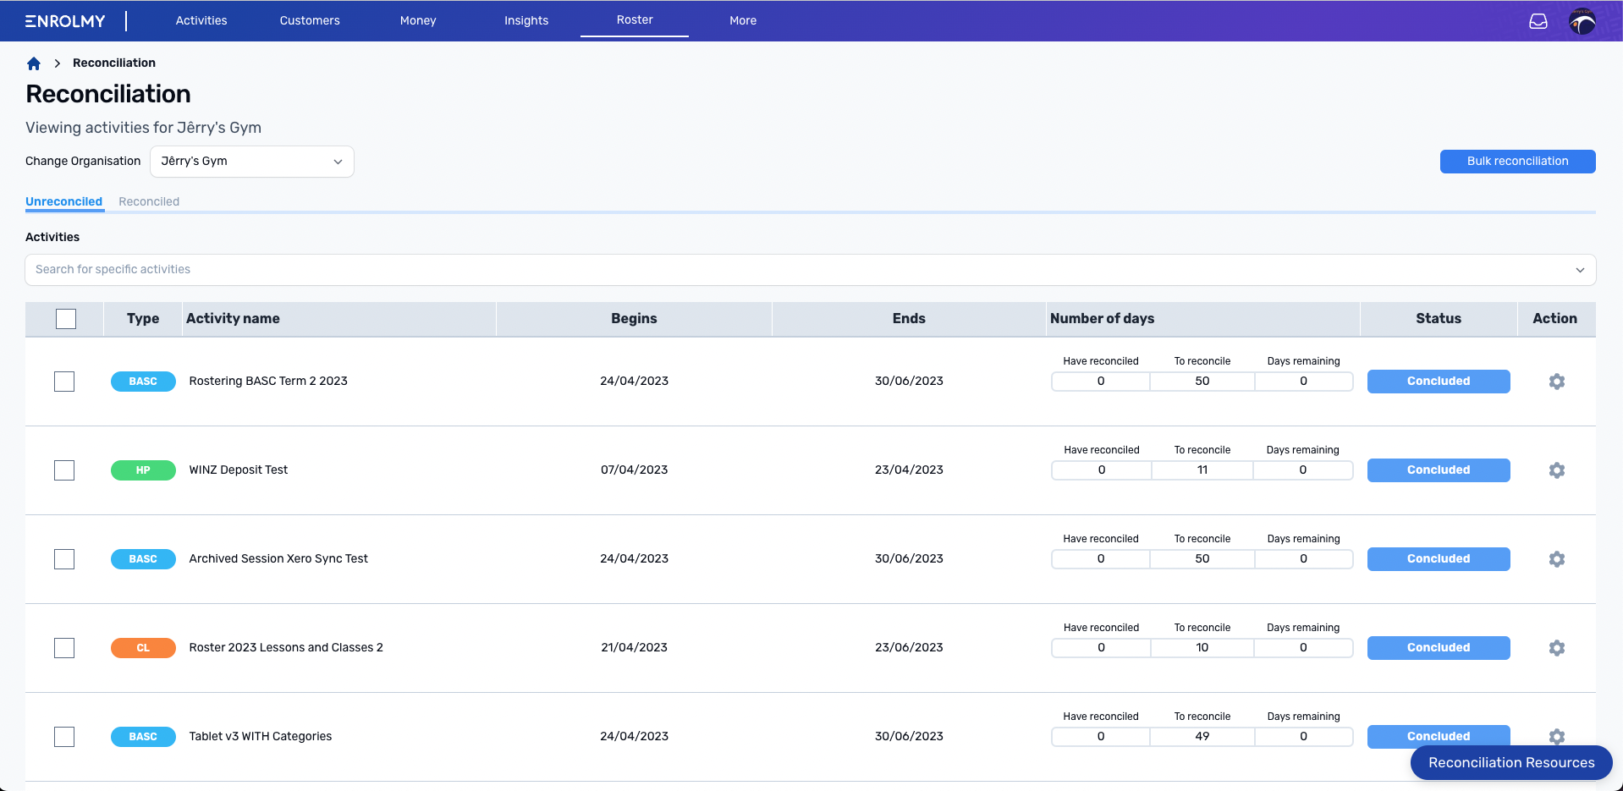The width and height of the screenshot is (1623, 791).
Task: Click the CL type badge for Roster 2023 Lessons
Action: (x=143, y=648)
